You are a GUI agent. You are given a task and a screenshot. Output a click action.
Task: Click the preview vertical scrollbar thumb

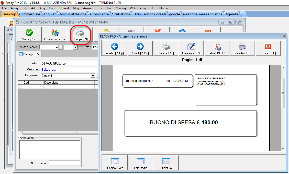tap(283, 93)
